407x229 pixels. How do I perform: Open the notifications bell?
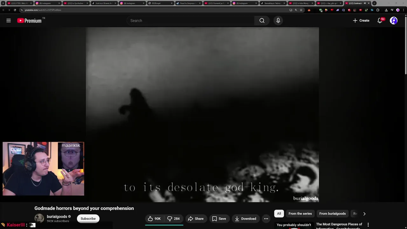(x=380, y=21)
